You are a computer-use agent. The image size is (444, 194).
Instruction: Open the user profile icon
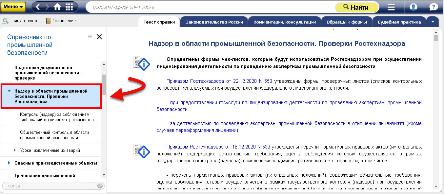(x=413, y=7)
